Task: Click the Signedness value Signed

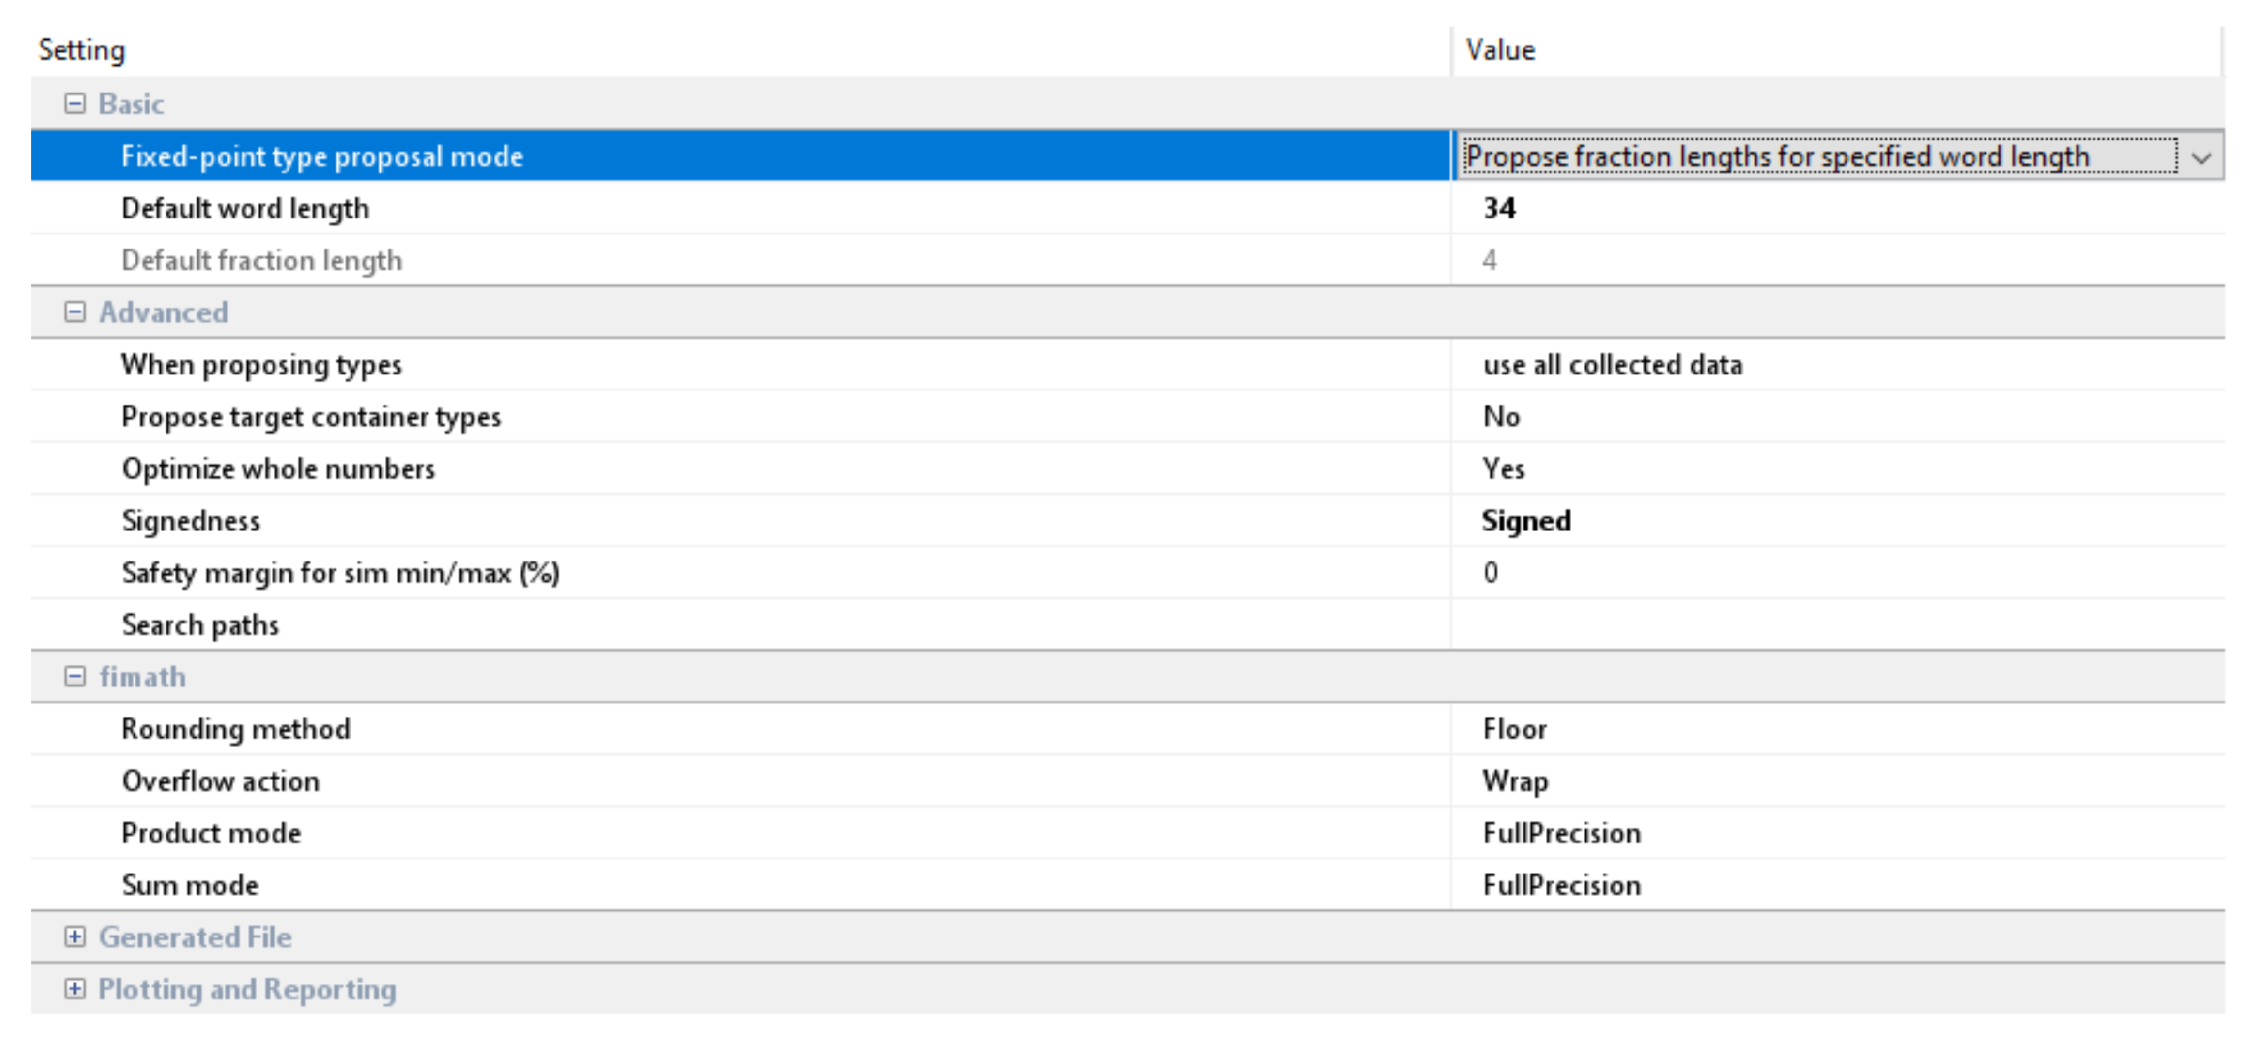Action: point(1526,521)
